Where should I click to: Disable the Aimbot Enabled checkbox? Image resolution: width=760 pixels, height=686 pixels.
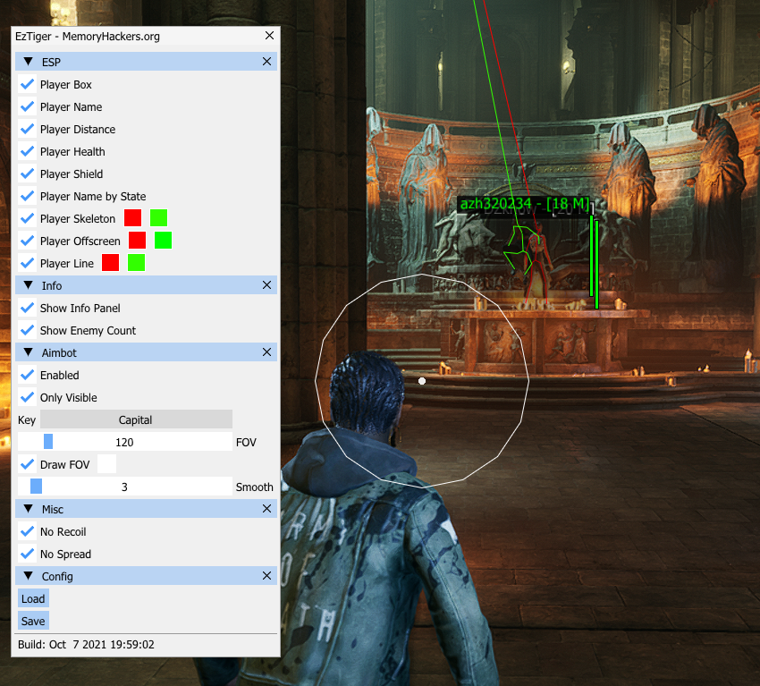click(x=27, y=375)
